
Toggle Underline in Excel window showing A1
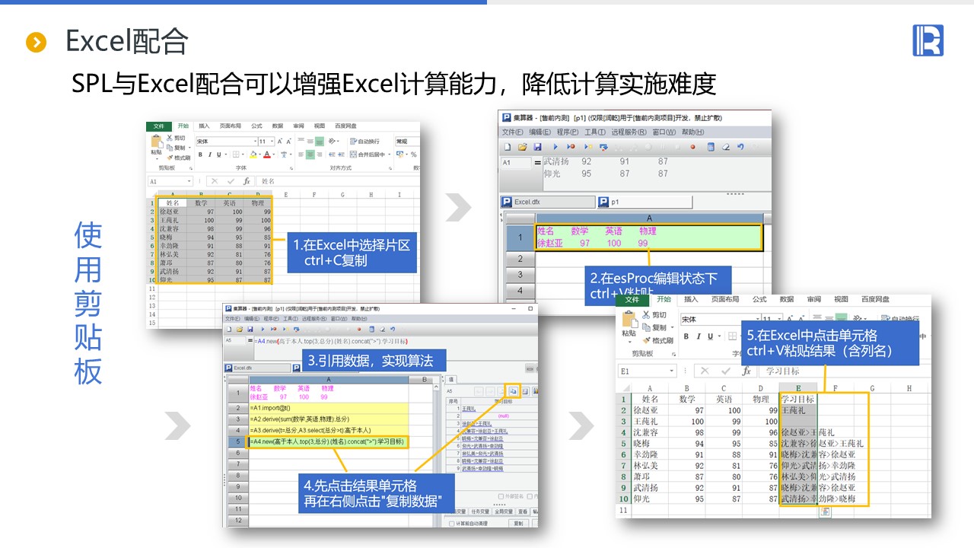pos(218,155)
